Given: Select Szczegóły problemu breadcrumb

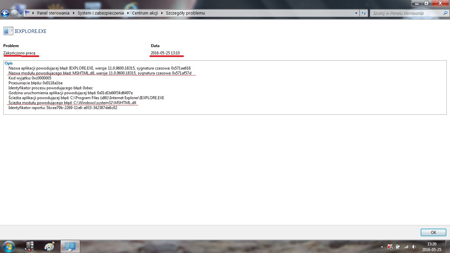Looking at the screenshot, I should [185, 13].
